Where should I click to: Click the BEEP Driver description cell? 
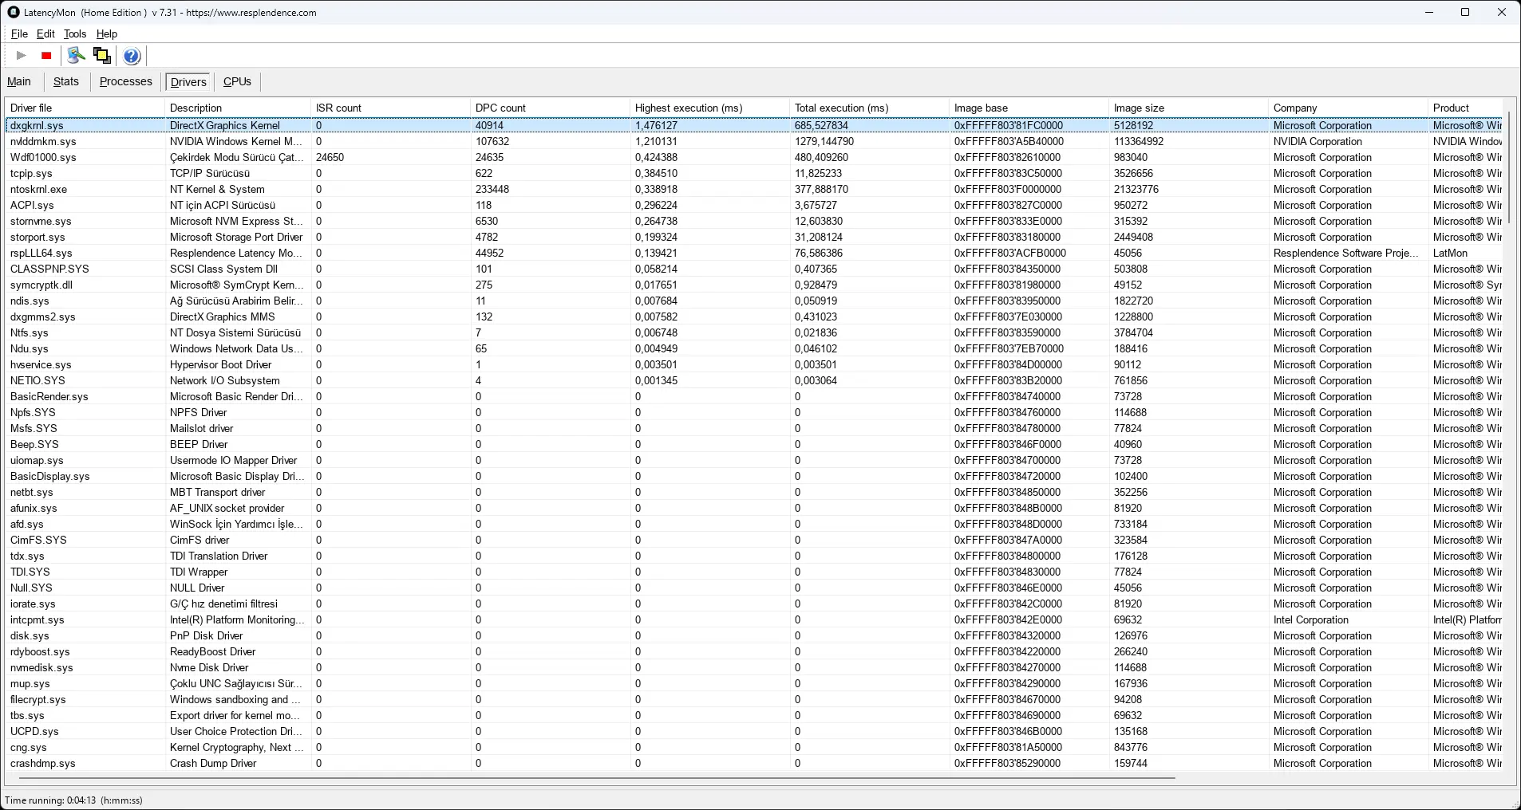199,444
